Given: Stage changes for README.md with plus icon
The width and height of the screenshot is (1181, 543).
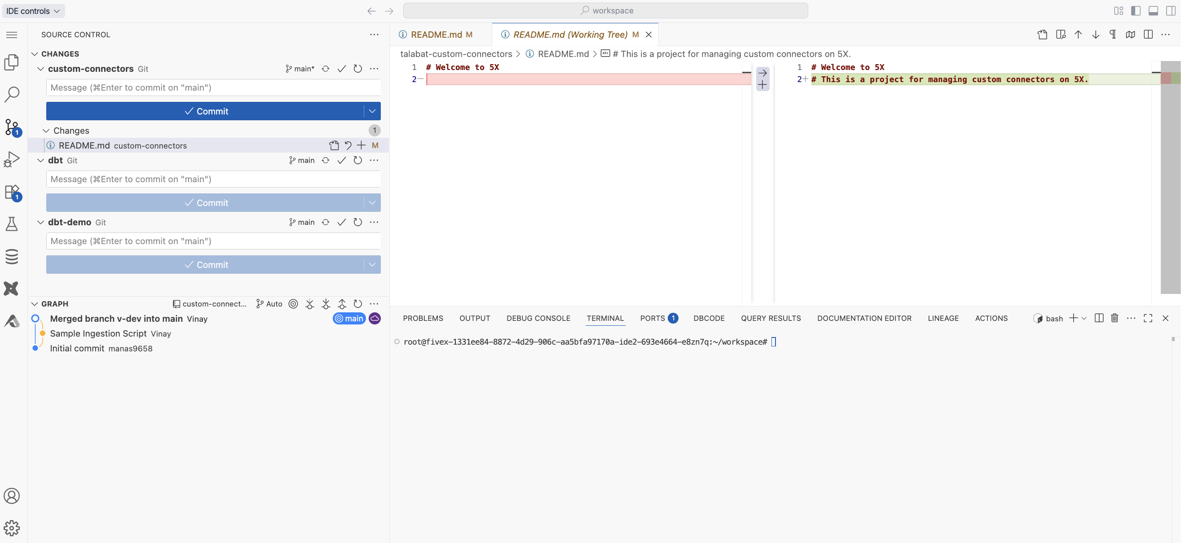Looking at the screenshot, I should 361,145.
